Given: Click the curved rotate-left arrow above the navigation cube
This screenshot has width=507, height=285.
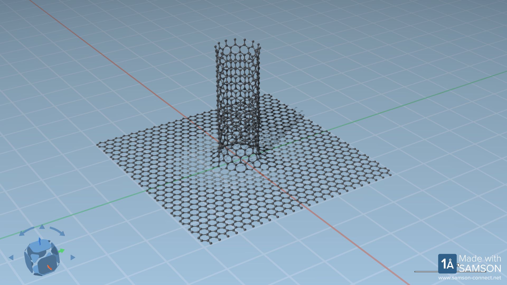Looking at the screenshot, I should click(x=26, y=231).
